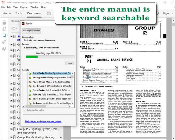Click the results list scroll-up arrow
Viewport: 175px width, 140px height.
[x=72, y=73]
